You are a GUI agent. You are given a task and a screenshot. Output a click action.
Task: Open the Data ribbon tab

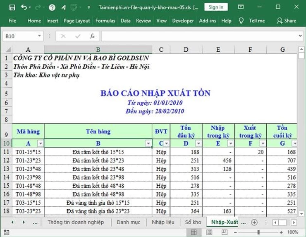(x=125, y=21)
